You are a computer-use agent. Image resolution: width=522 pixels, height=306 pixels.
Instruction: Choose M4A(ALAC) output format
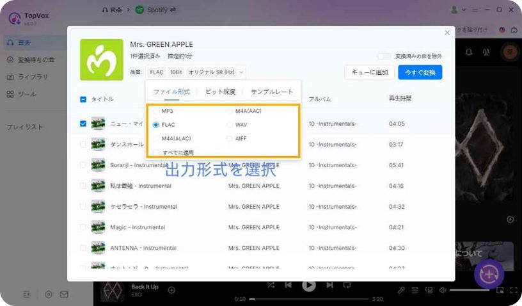pos(156,138)
